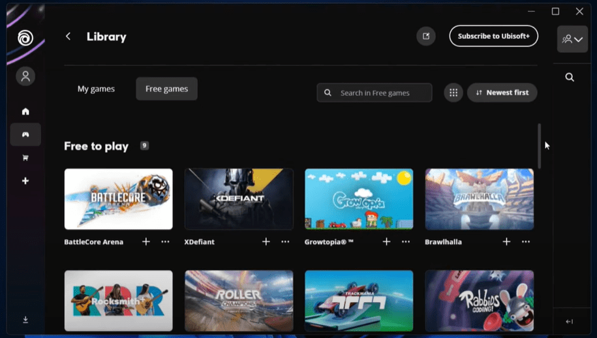This screenshot has width=597, height=338.
Task: Select the Free games tab
Action: 166,89
